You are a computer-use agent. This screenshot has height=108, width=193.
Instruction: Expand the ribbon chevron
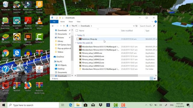point(152,22)
